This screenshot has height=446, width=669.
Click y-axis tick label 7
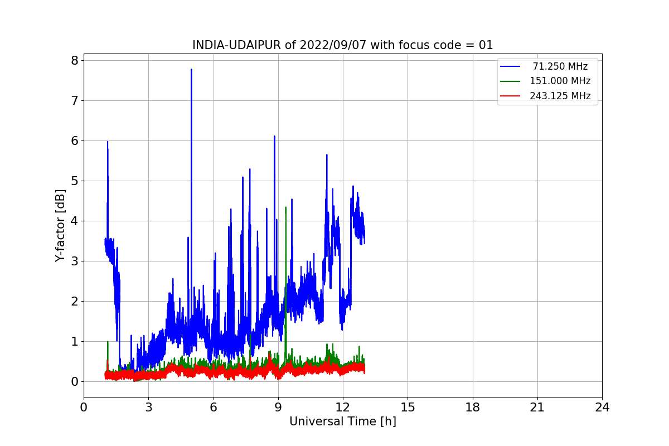point(74,100)
